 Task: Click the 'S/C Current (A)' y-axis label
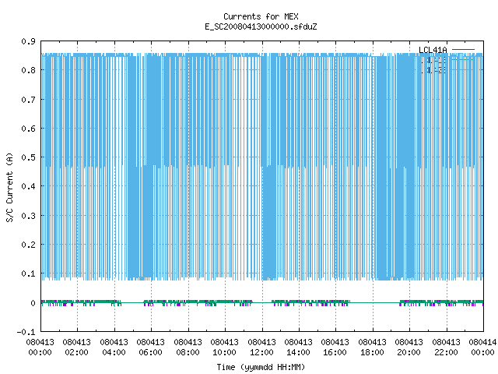coord(10,187)
